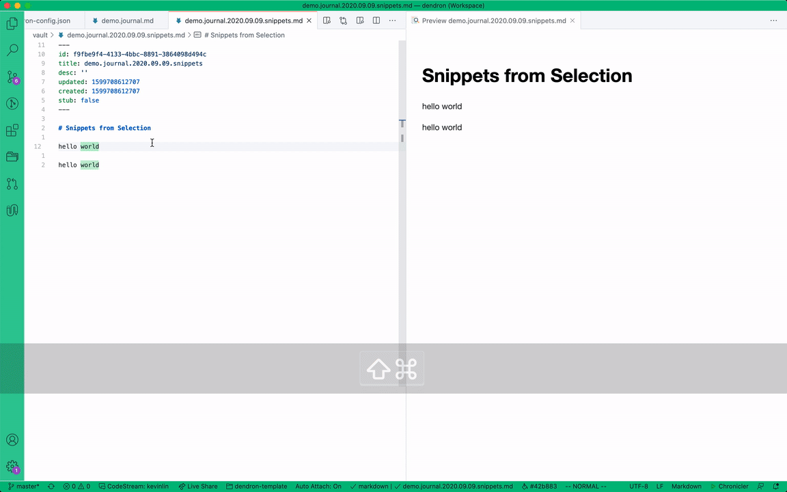
Task: Open the Search view in activity bar
Action: (12, 51)
